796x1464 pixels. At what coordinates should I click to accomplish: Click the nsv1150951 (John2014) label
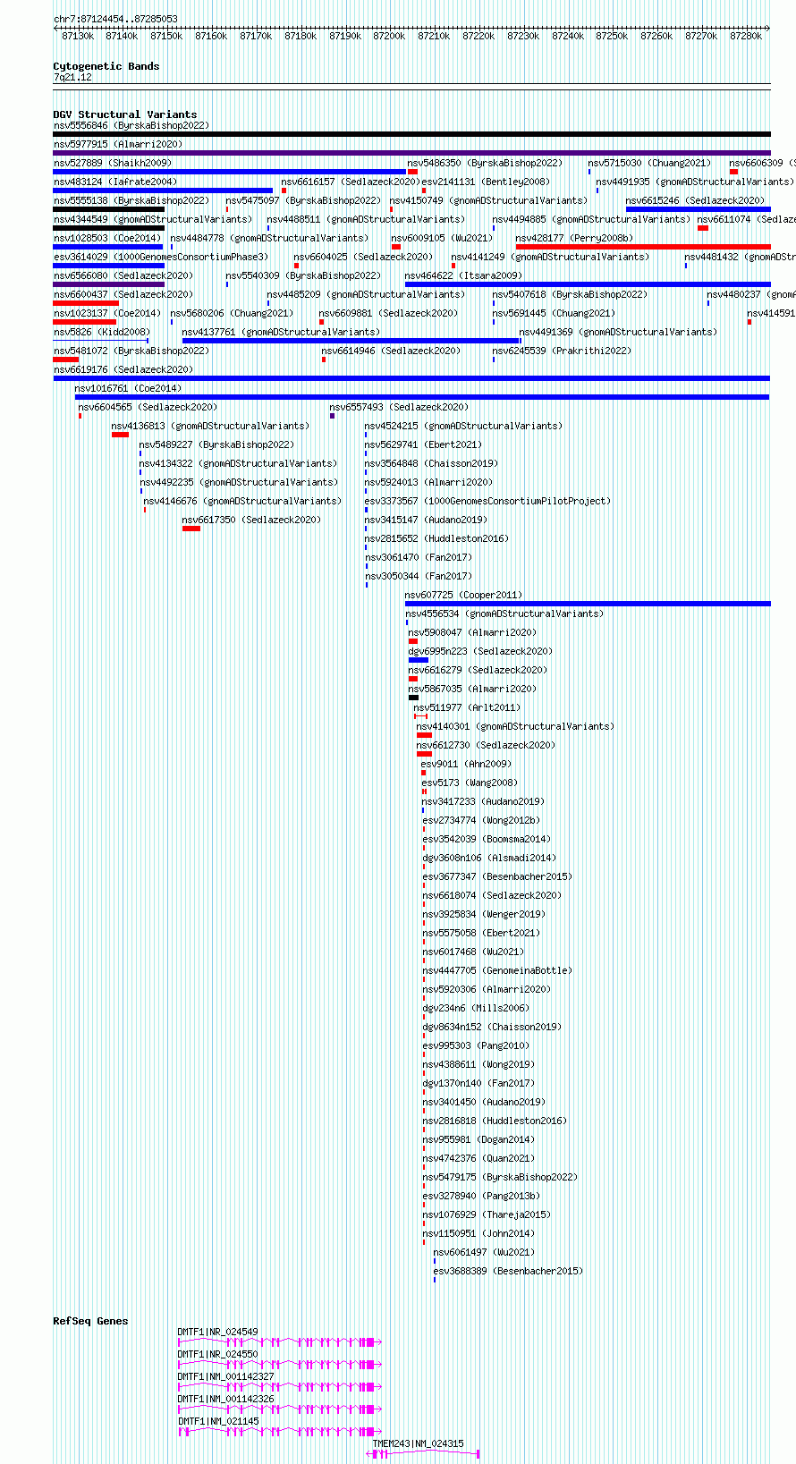pyautogui.click(x=478, y=1233)
